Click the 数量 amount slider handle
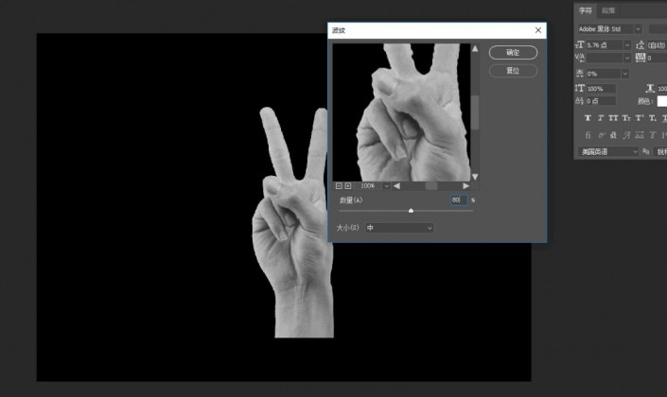 point(411,211)
